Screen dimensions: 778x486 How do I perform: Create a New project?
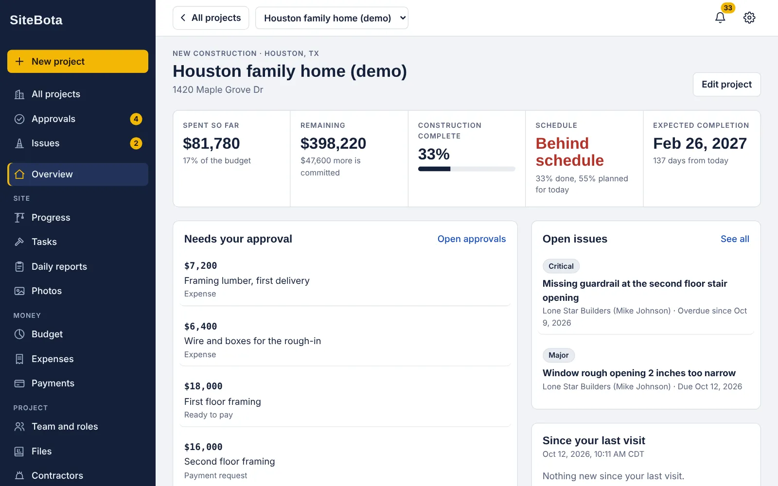pyautogui.click(x=78, y=61)
